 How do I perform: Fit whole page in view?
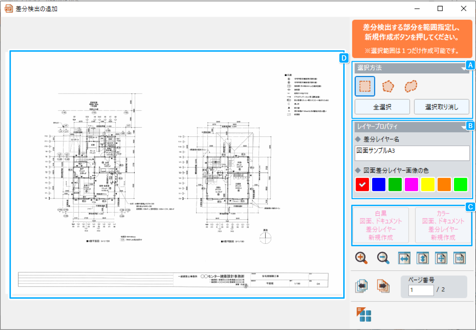(x=441, y=258)
